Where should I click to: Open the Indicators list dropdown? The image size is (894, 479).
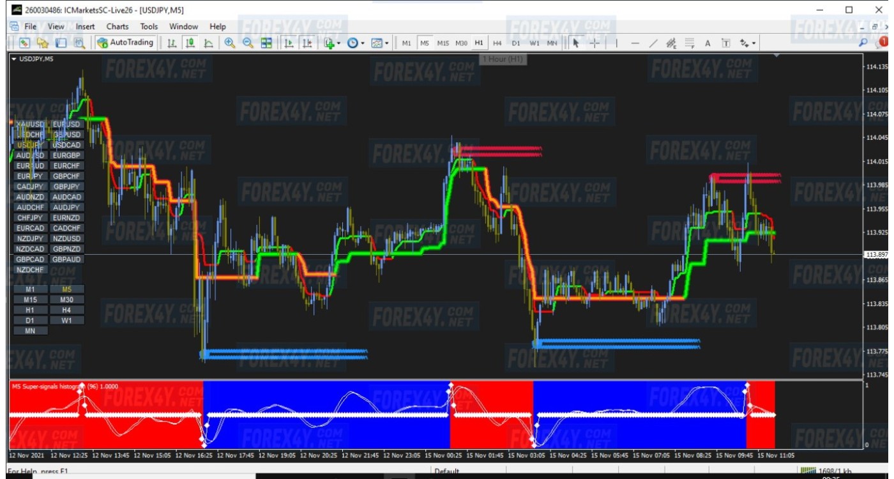pos(330,43)
